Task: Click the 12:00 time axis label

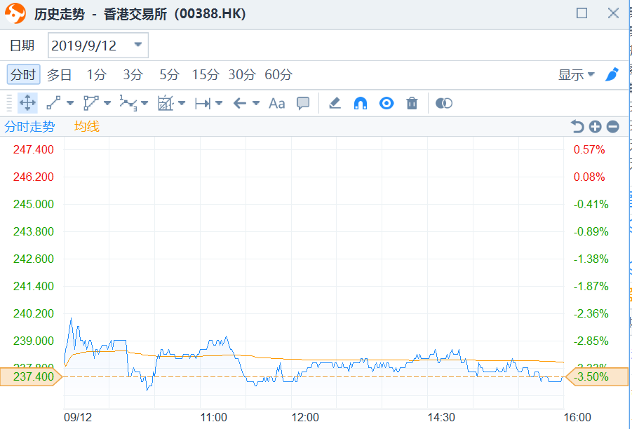Action: pyautogui.click(x=305, y=417)
